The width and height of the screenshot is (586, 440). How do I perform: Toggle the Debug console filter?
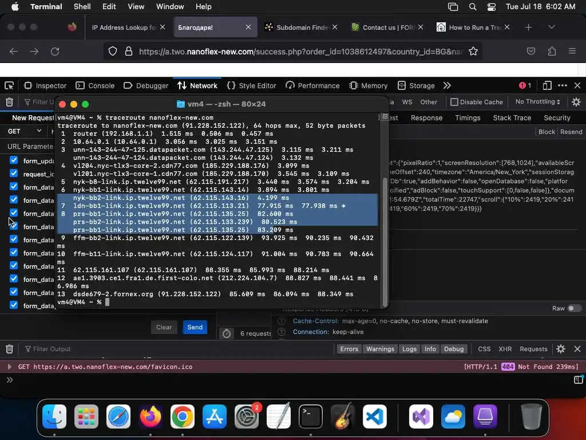[x=454, y=349]
